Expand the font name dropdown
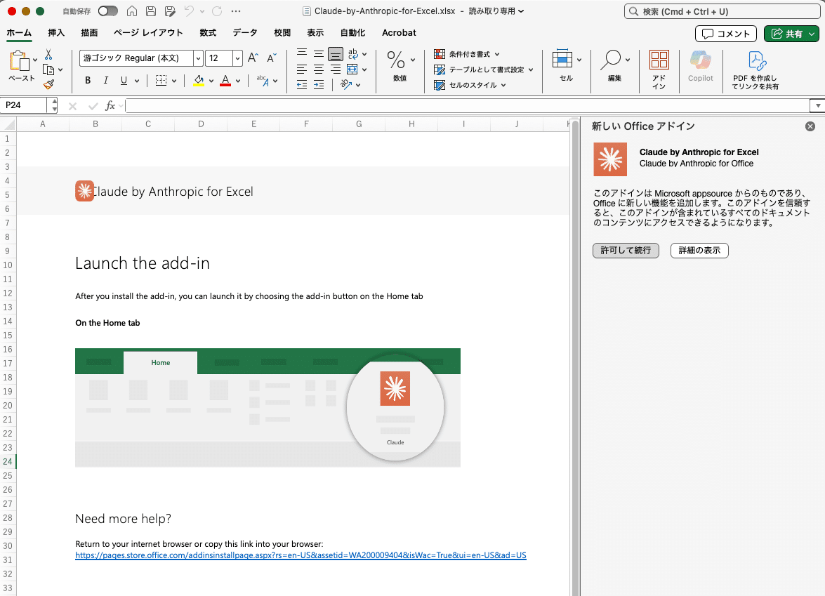Image resolution: width=825 pixels, height=596 pixels. click(198, 58)
